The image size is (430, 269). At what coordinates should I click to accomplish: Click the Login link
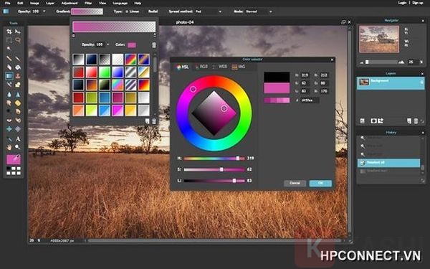402,3
